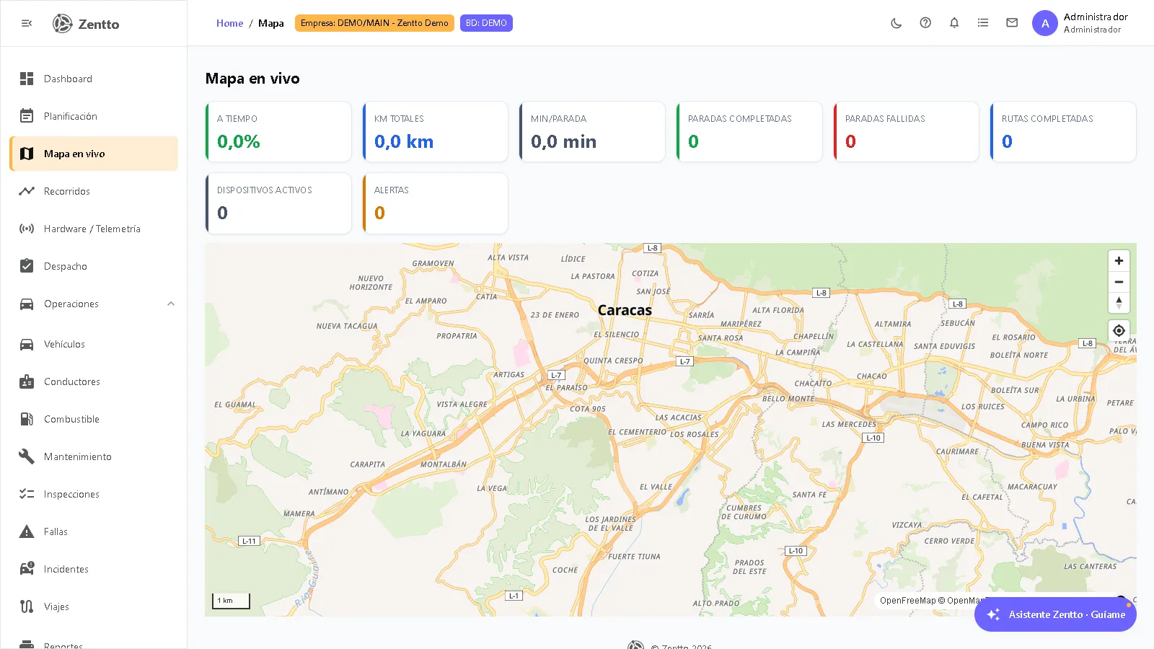
Task: Zoom out on the map
Action: (1119, 282)
